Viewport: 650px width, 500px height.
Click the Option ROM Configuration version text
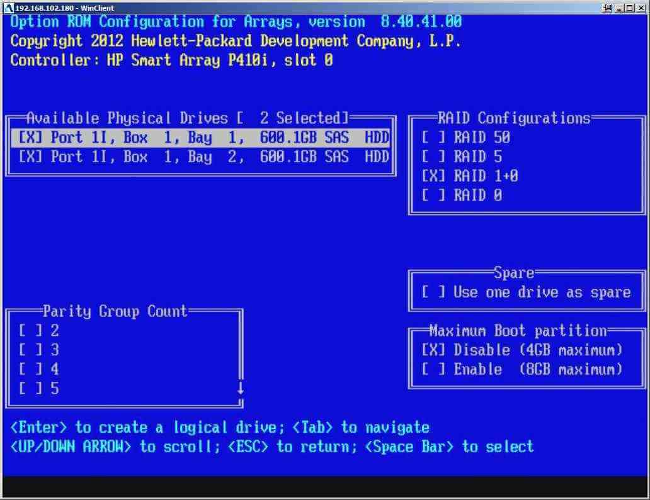[236, 21]
